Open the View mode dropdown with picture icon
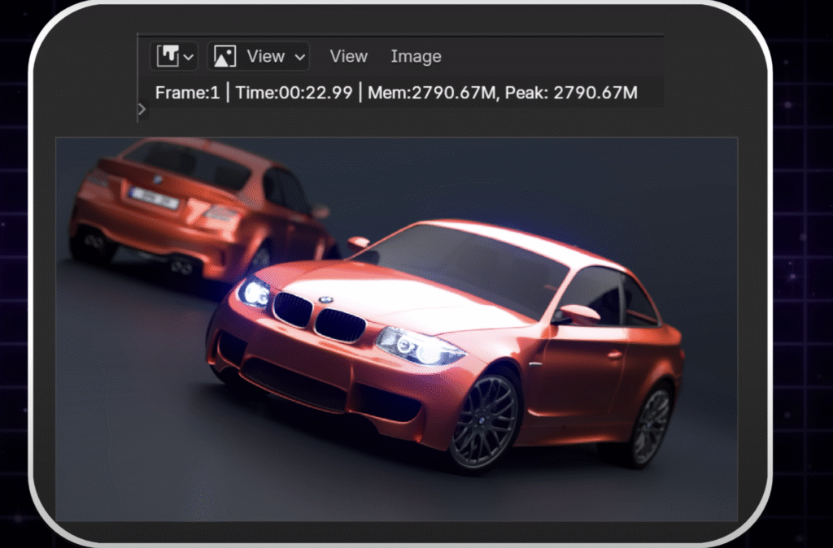Screen dimensions: 833x548 (258, 56)
